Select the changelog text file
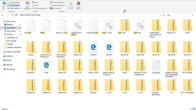The image size is (196, 110). (156, 65)
